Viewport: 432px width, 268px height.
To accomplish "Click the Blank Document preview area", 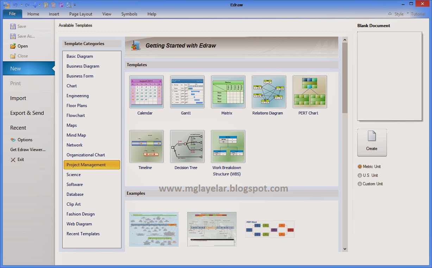I will coord(389,76).
